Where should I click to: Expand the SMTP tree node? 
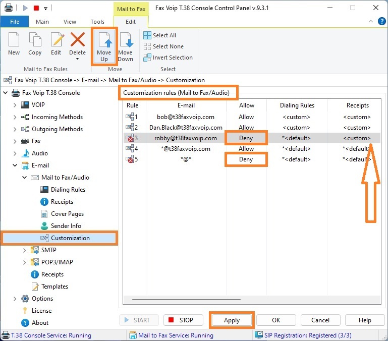click(25, 250)
